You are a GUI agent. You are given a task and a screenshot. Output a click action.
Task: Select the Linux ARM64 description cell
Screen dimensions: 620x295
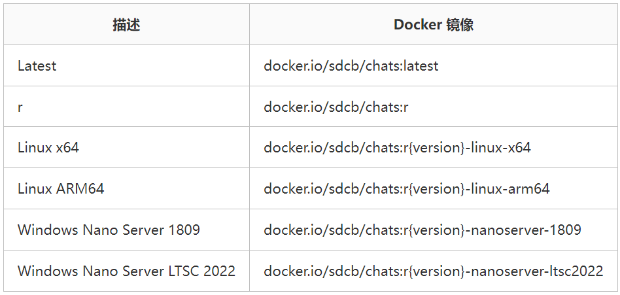point(61,189)
